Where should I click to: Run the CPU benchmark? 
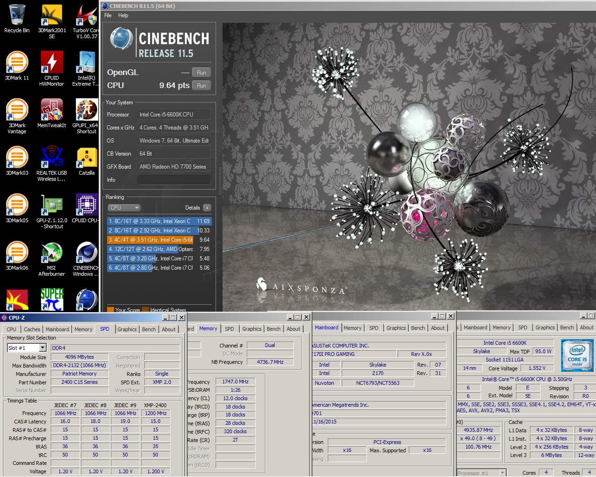coord(201,86)
